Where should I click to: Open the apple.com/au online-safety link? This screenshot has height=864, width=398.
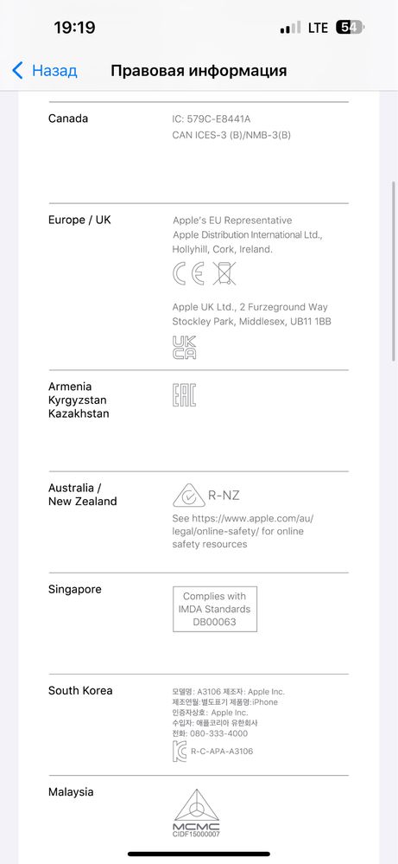coord(243,525)
